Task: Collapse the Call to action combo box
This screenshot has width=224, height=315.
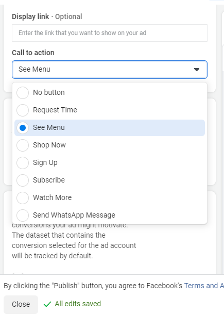Action: click(x=110, y=70)
